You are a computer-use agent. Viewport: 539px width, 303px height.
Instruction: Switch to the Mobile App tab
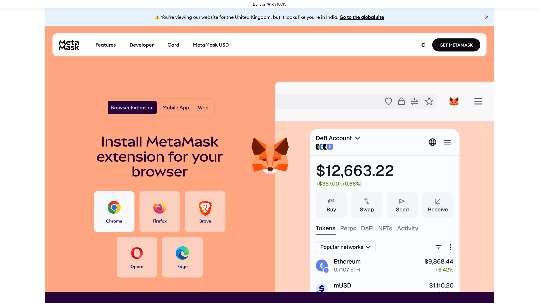[176, 107]
